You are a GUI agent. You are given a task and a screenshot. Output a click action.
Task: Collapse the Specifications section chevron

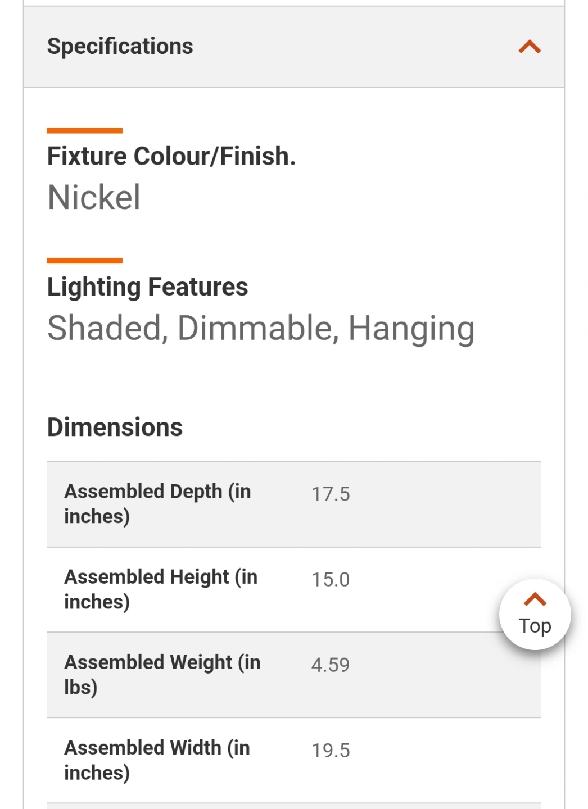click(530, 47)
